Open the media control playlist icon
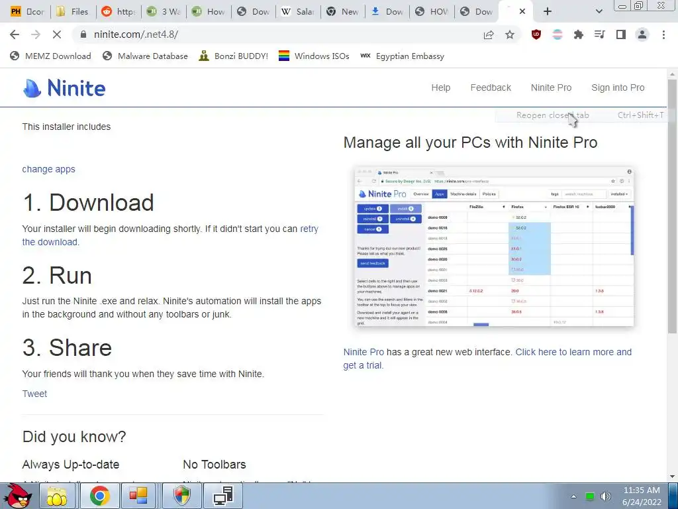Viewport: 678px width, 509px height. 599,34
